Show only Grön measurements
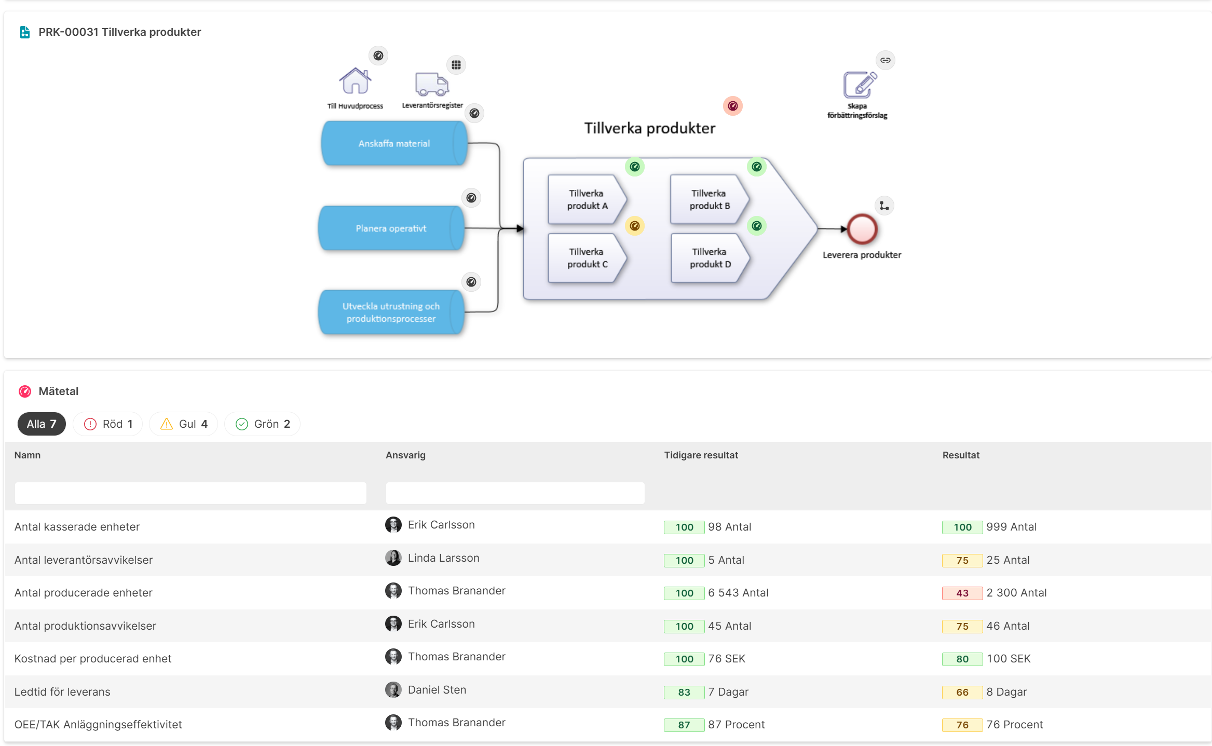The image size is (1212, 746). 263,424
